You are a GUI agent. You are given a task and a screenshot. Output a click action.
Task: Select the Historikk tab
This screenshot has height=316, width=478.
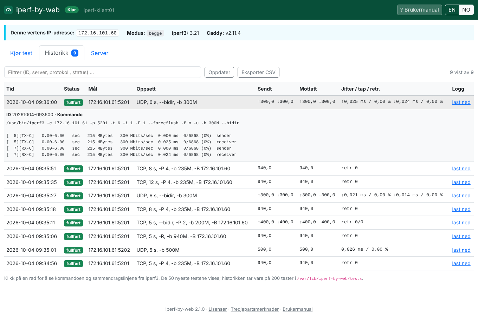click(x=62, y=53)
